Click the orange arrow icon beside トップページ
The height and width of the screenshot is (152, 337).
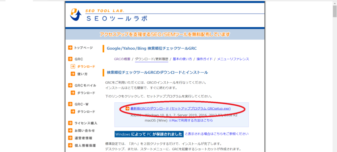tap(70, 48)
